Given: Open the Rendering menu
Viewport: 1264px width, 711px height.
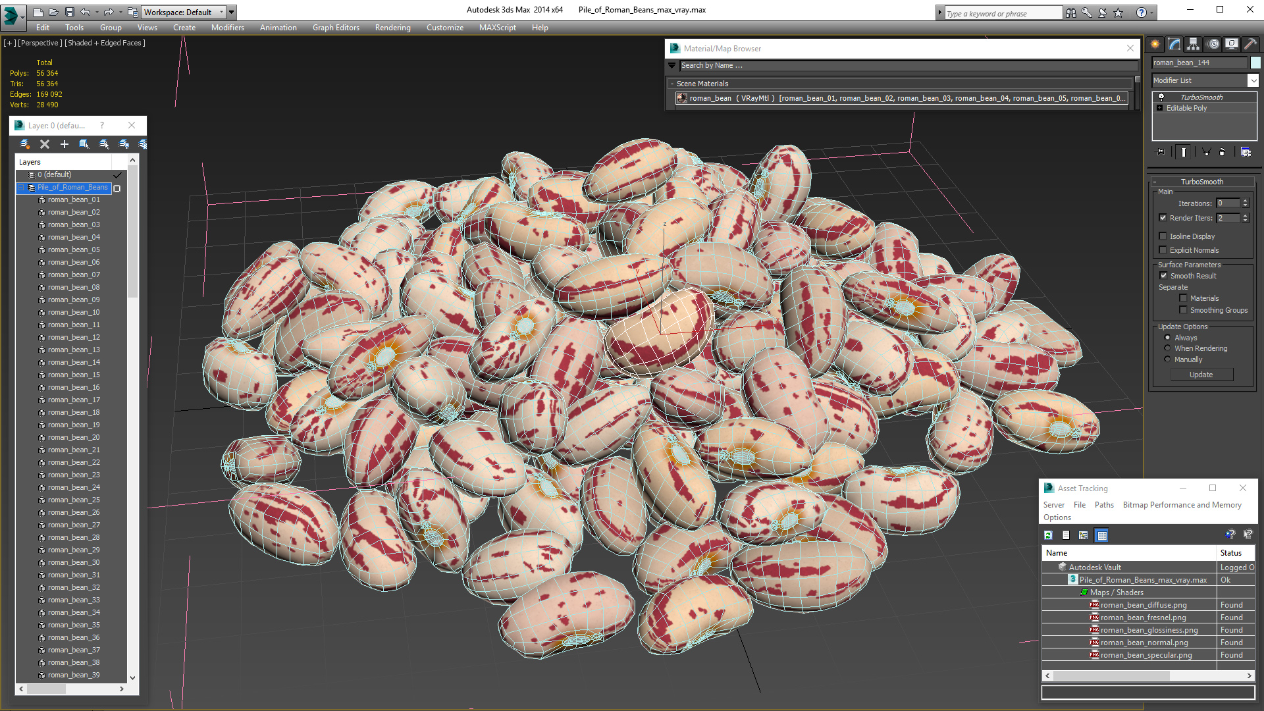Looking at the screenshot, I should point(393,28).
